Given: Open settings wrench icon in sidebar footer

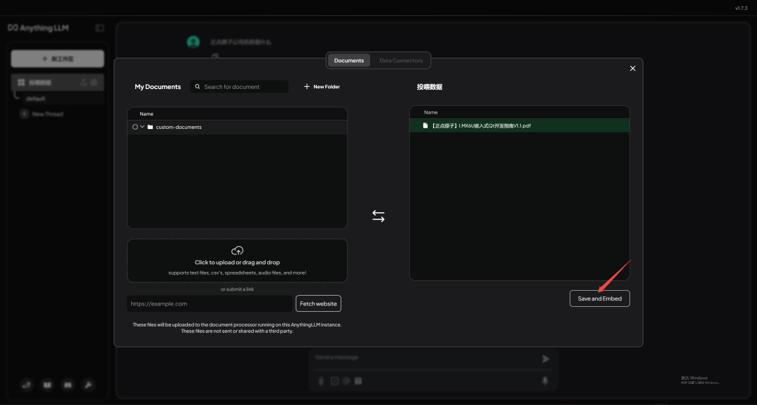Looking at the screenshot, I should [88, 385].
